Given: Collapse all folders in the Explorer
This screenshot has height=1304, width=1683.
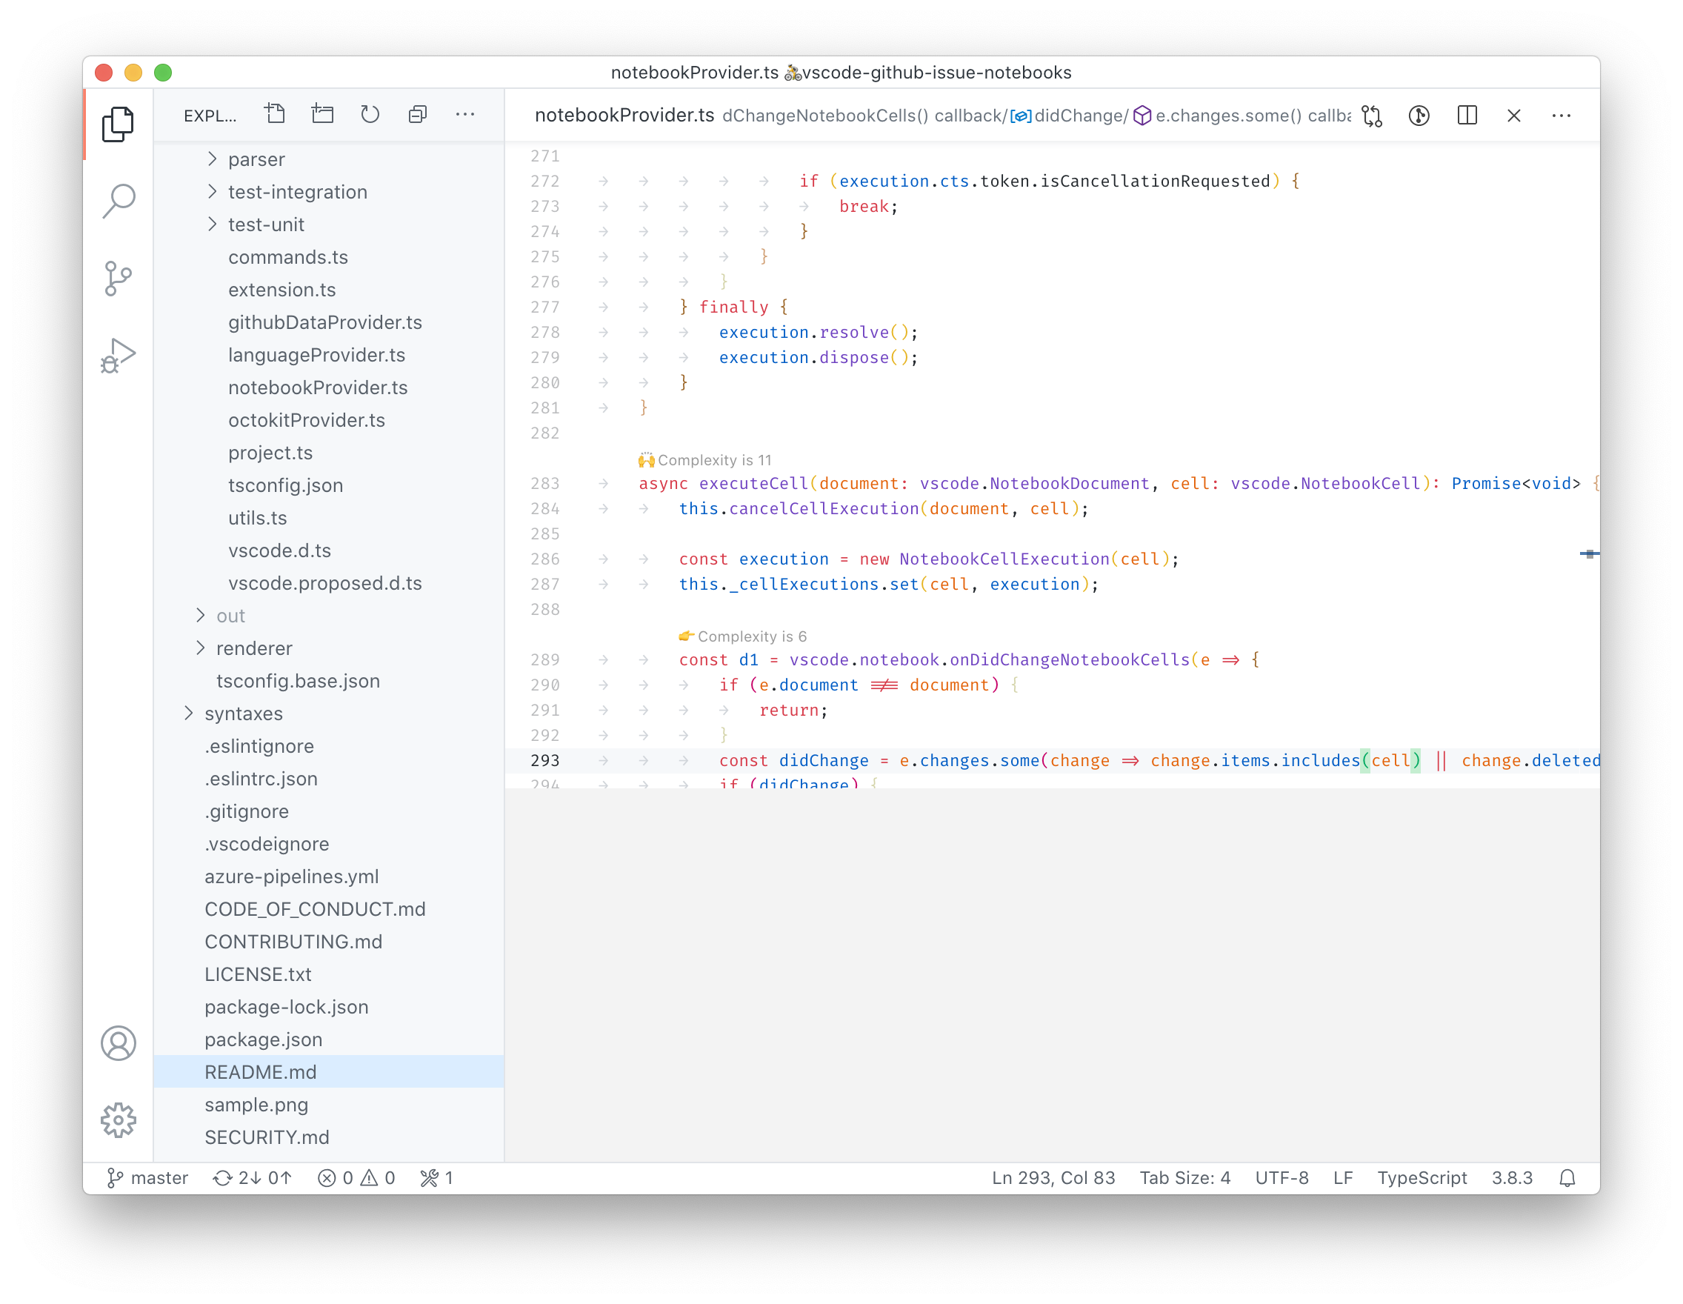Looking at the screenshot, I should tap(418, 114).
